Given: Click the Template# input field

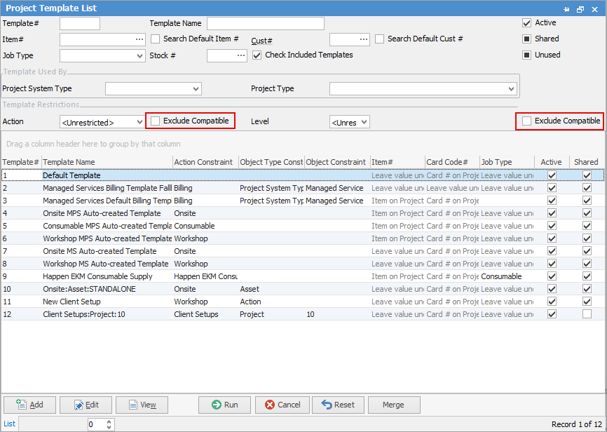Looking at the screenshot, I should tap(80, 23).
